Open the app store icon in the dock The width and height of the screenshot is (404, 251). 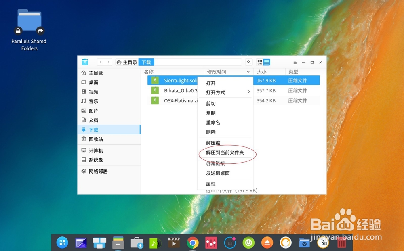[137, 243]
